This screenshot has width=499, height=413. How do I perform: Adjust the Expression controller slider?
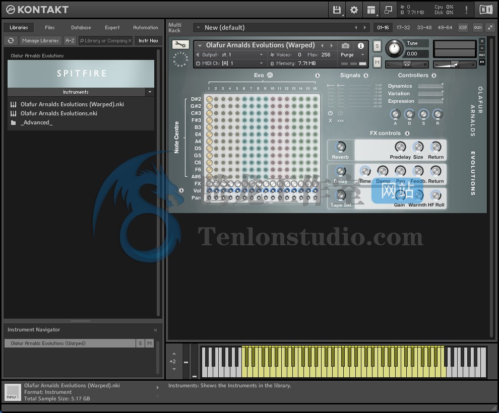tap(430, 101)
